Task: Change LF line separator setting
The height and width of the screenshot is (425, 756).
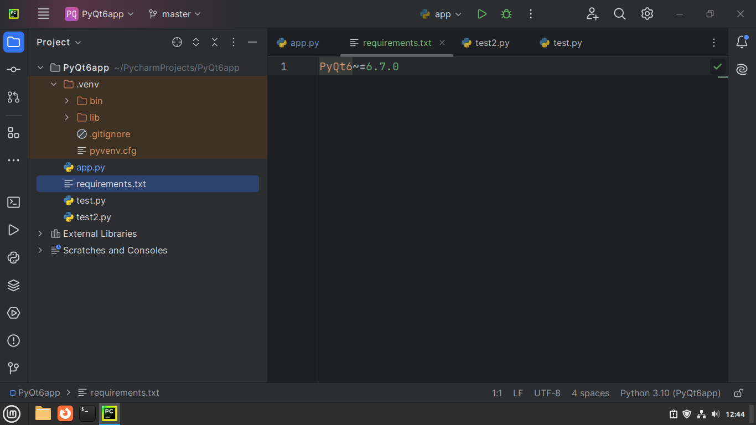Action: (x=518, y=393)
